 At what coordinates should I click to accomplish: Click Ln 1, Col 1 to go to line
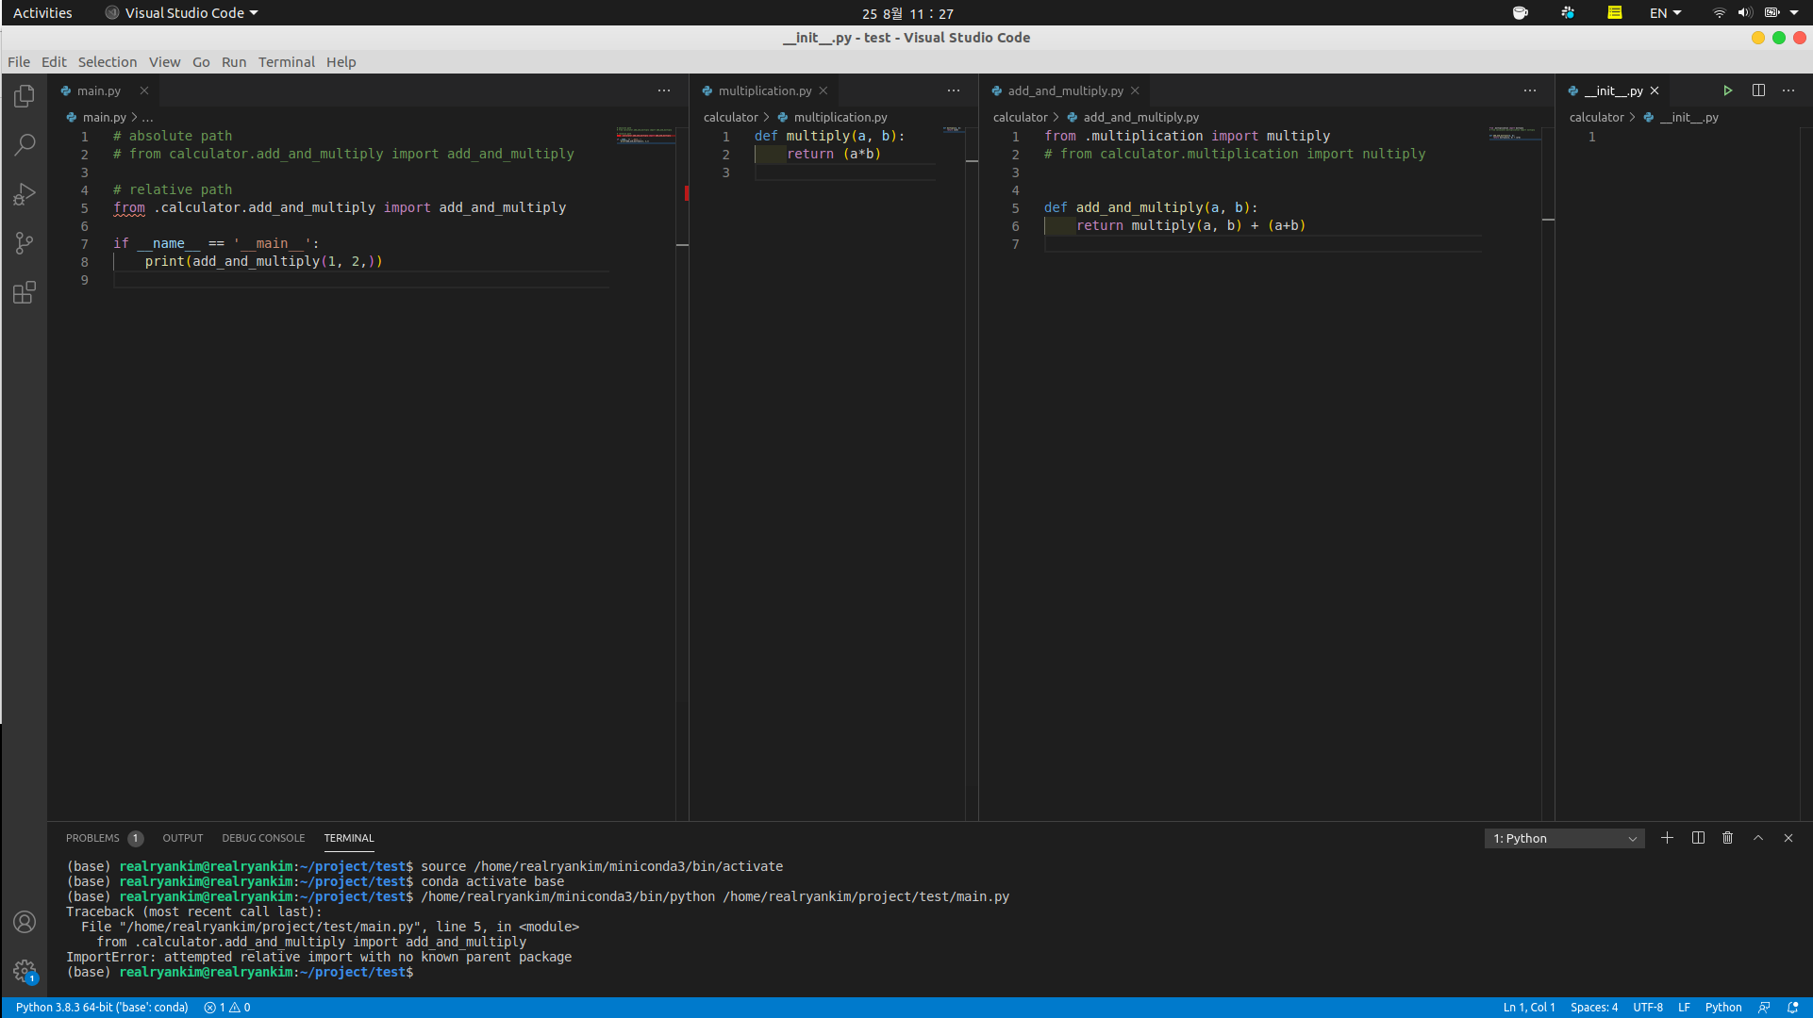[1528, 1007]
